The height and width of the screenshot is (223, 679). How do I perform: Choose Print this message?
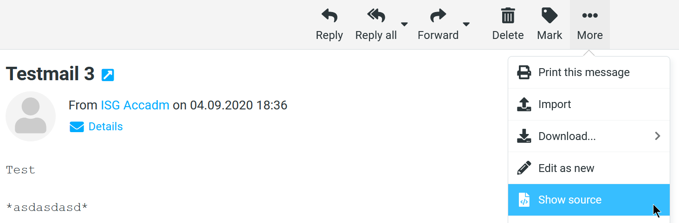click(588, 72)
